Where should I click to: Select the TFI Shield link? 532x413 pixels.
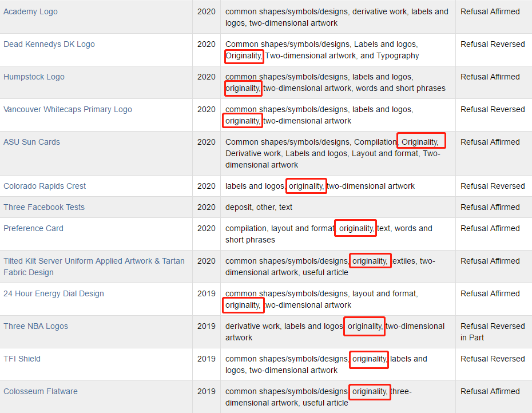22,359
